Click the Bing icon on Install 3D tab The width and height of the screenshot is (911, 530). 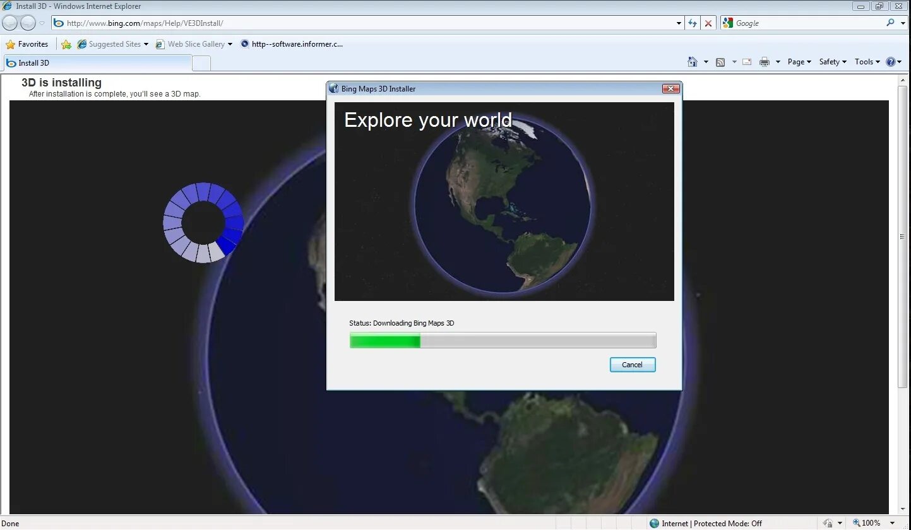(x=11, y=63)
